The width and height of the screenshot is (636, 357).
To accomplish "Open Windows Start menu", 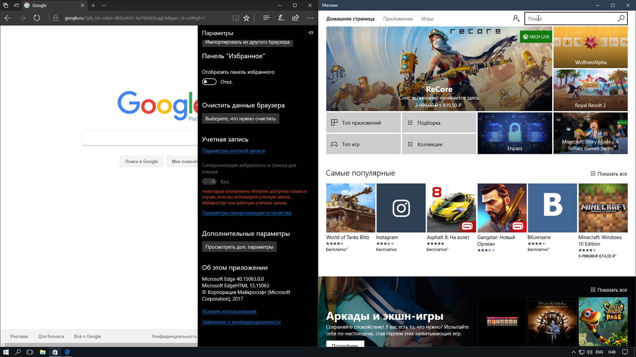I will (6, 352).
